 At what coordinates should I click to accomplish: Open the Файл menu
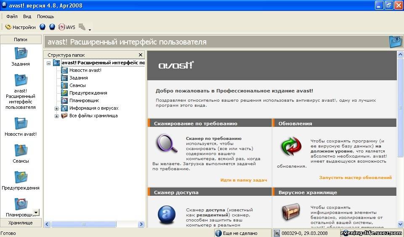pos(12,16)
